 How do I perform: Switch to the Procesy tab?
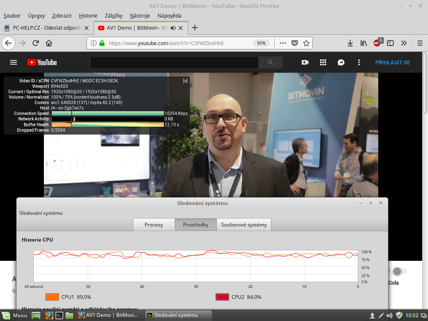point(154,224)
